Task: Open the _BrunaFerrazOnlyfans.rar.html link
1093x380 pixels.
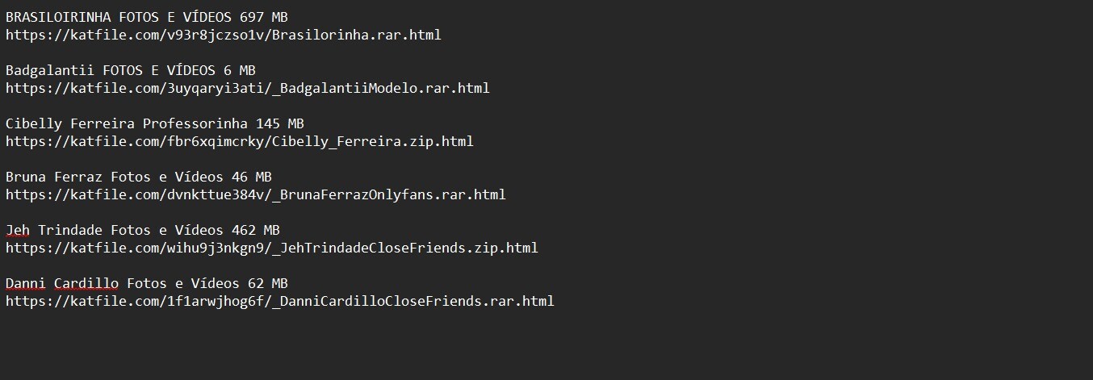Action: pos(256,194)
